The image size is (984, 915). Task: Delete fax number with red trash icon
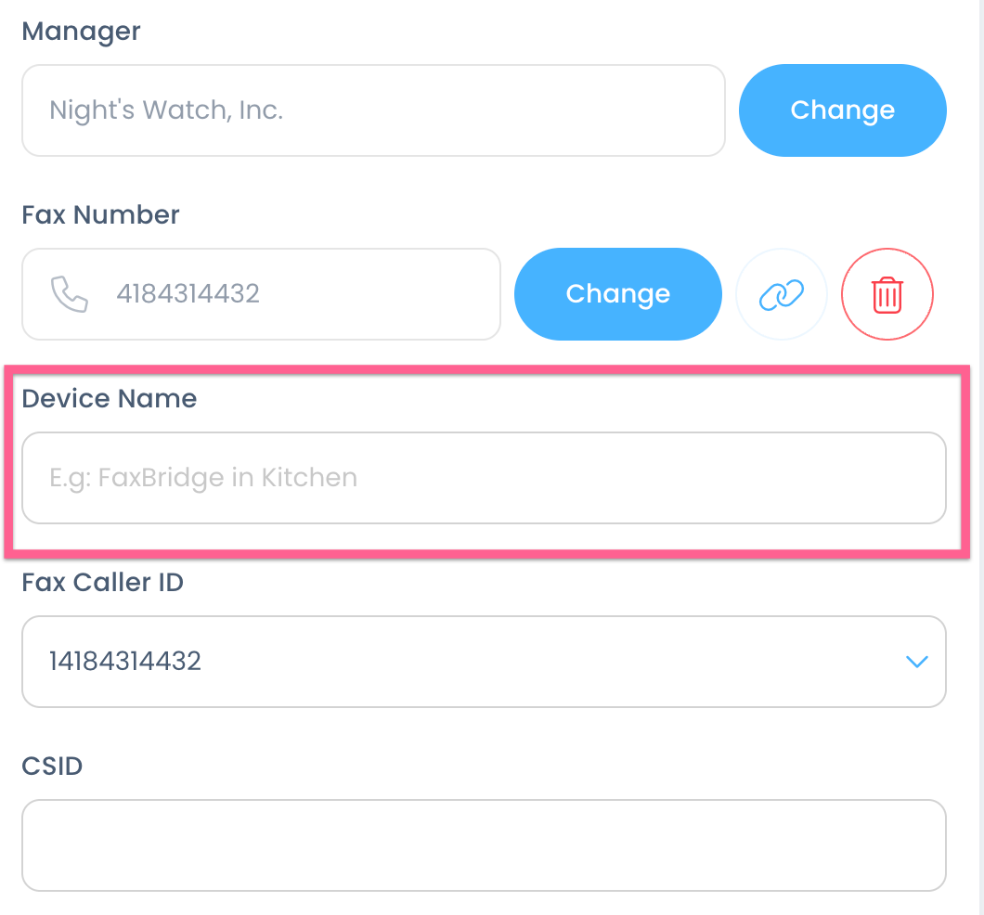point(887,294)
